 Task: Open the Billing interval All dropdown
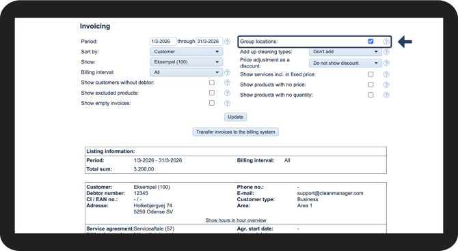click(187, 72)
